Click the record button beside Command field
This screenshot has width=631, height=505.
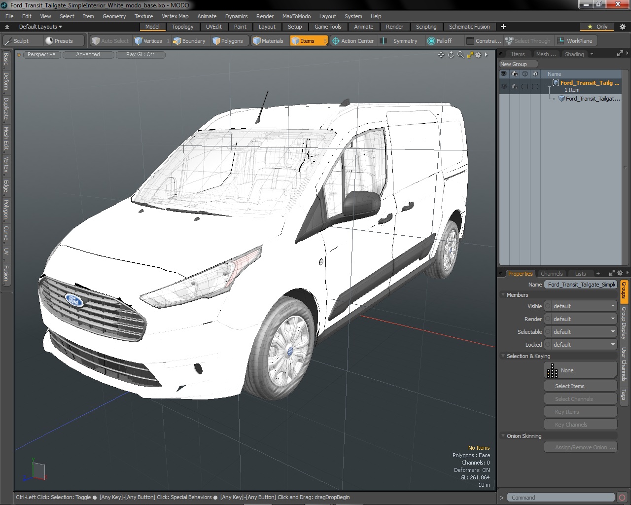coord(622,498)
